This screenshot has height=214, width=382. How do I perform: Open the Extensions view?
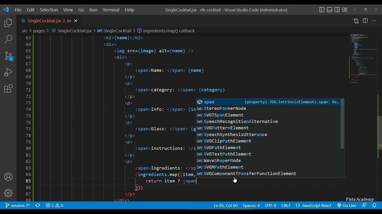click(8, 89)
